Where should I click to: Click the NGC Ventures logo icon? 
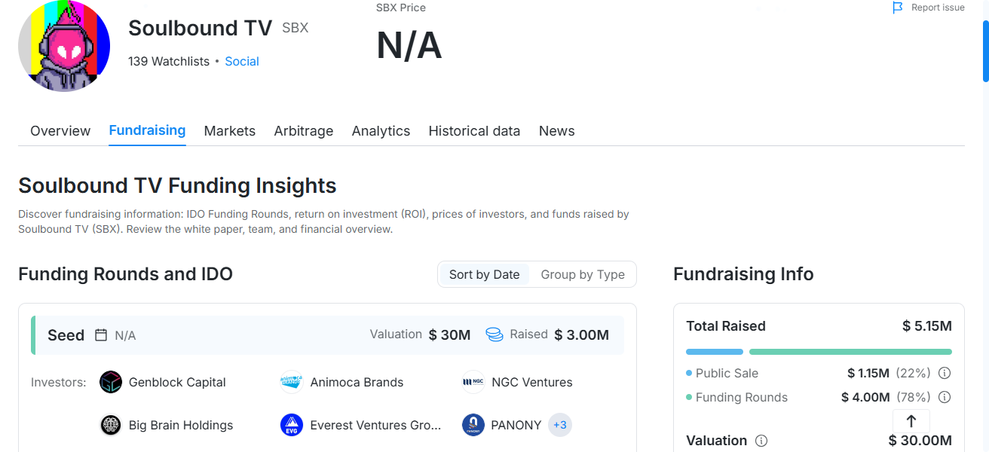tap(473, 382)
